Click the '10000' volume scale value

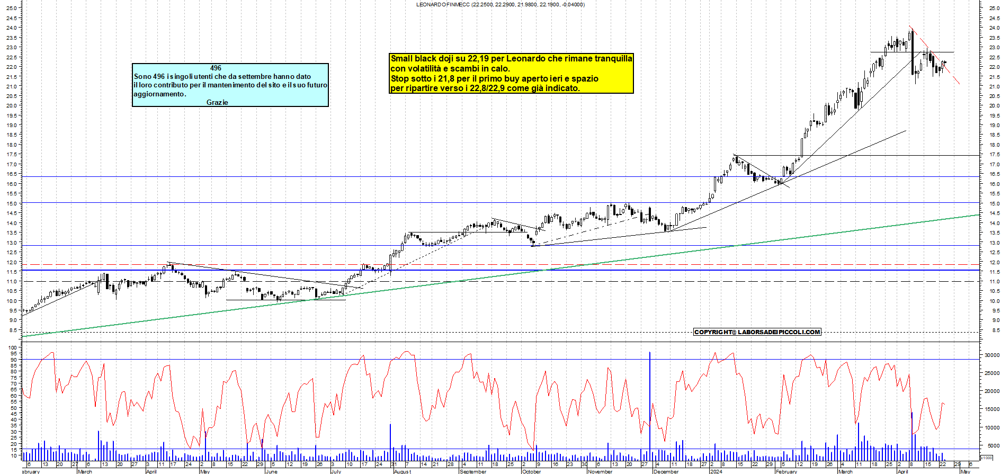coord(992,427)
